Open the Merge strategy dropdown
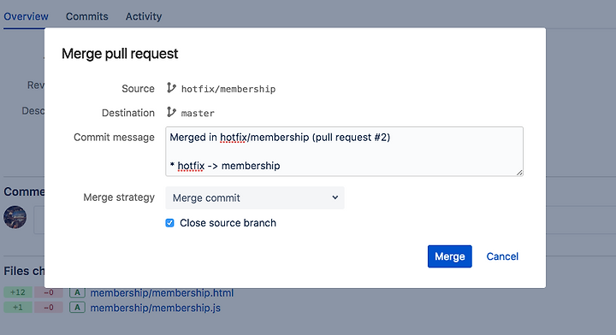Image resolution: width=616 pixels, height=335 pixels. tap(255, 197)
